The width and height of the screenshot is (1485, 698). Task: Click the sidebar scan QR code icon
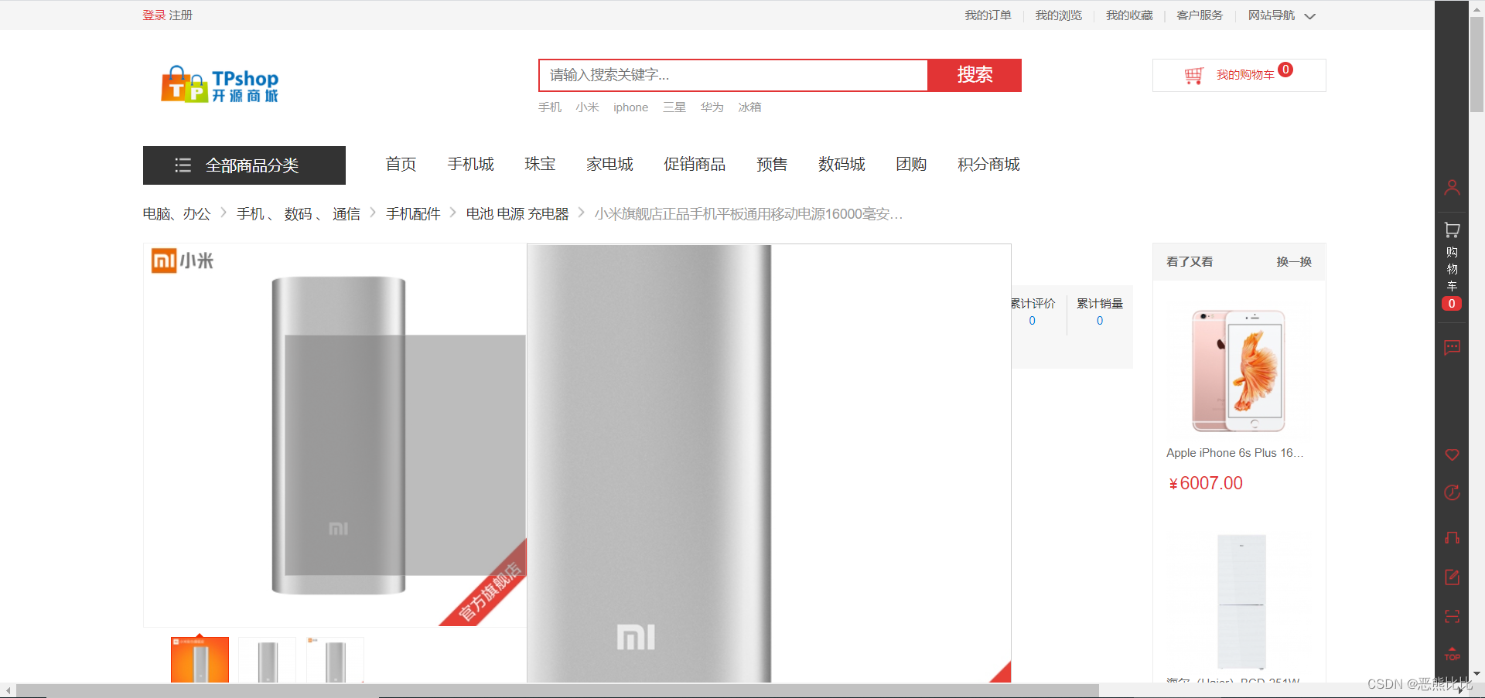click(1452, 616)
